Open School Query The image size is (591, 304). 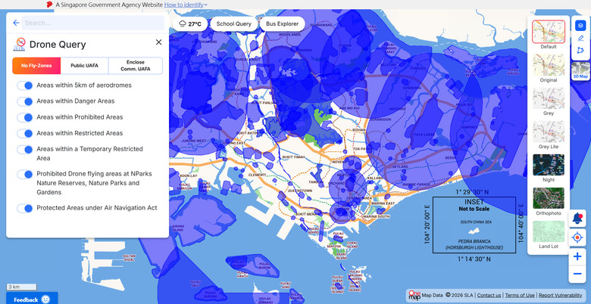(x=233, y=24)
